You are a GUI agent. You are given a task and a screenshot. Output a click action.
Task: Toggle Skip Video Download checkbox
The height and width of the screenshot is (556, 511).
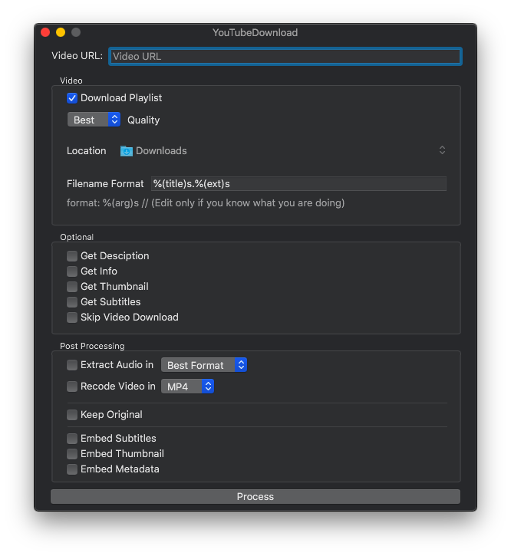pyautogui.click(x=72, y=317)
